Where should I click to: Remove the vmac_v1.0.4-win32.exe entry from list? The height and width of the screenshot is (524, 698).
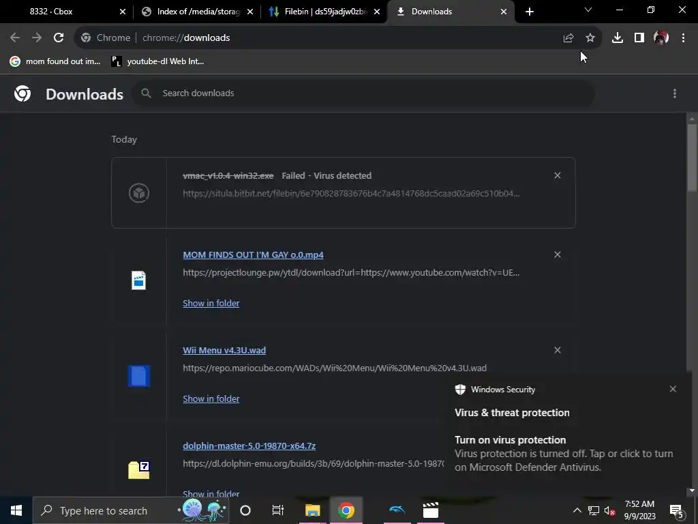pos(558,175)
